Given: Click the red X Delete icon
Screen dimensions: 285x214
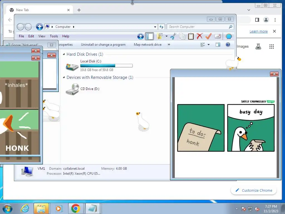Looking at the screenshot, I should 199,36.
